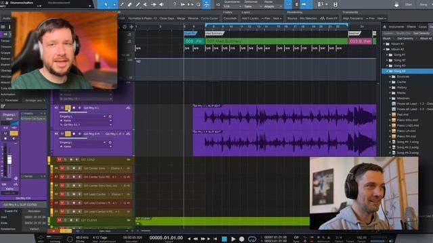Click the Close Gaps button
This screenshot has width=433, height=243.
click(167, 18)
